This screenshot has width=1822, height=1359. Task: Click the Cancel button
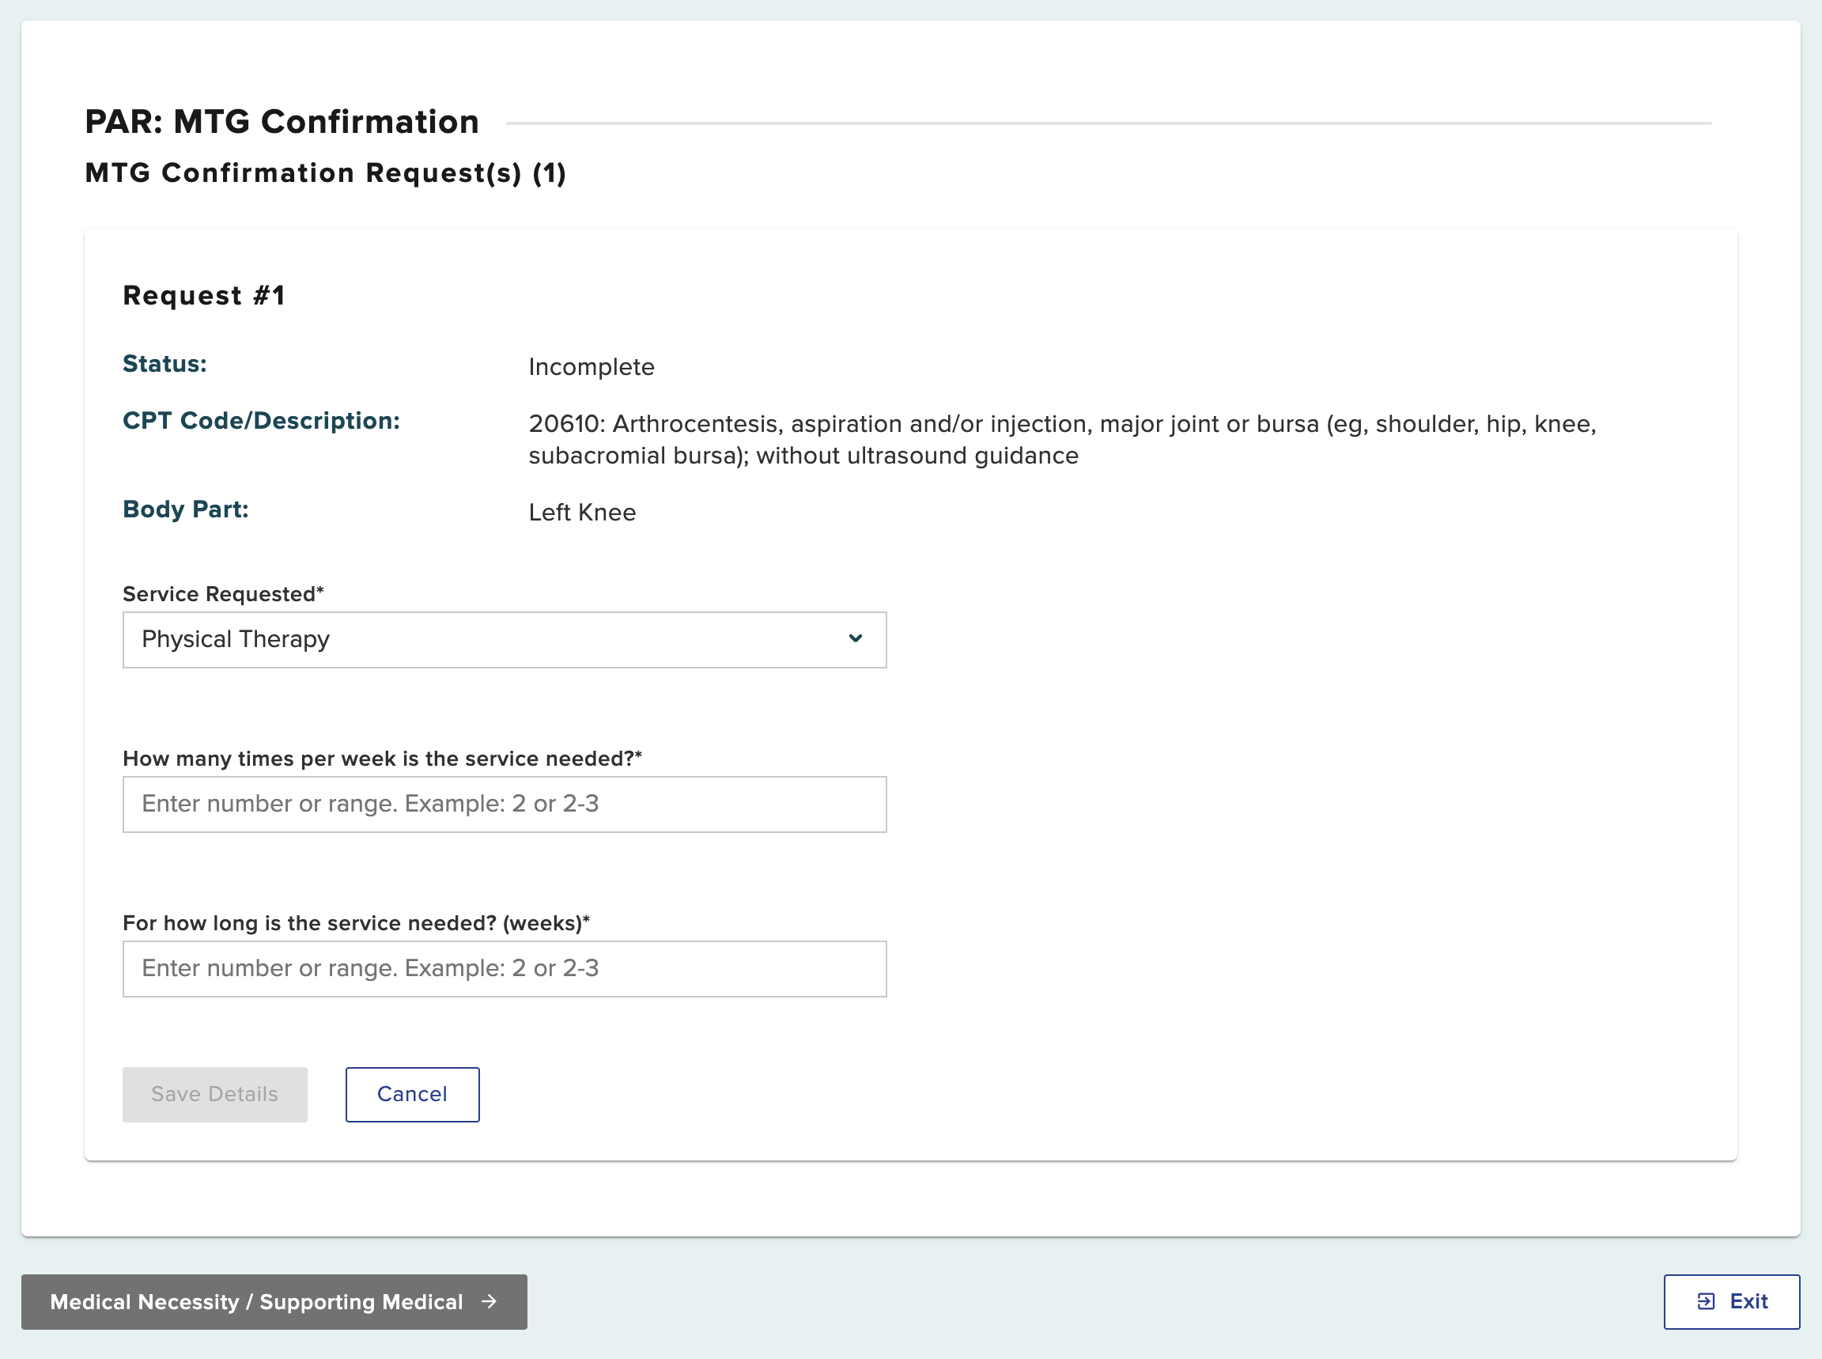(x=412, y=1094)
